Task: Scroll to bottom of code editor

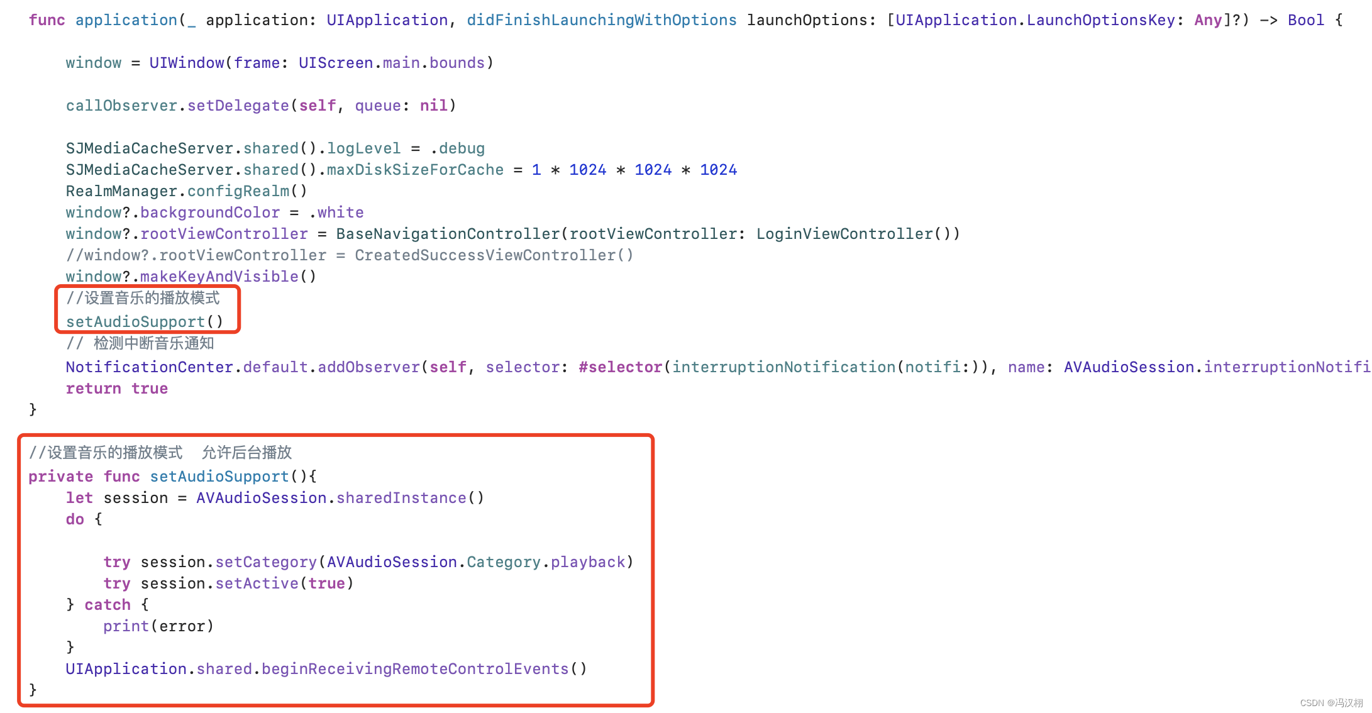Action: [686, 689]
